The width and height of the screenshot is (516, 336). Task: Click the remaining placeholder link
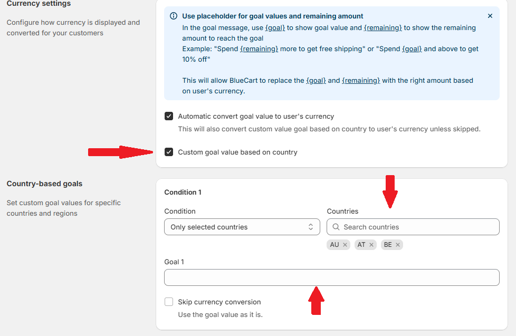point(383,27)
